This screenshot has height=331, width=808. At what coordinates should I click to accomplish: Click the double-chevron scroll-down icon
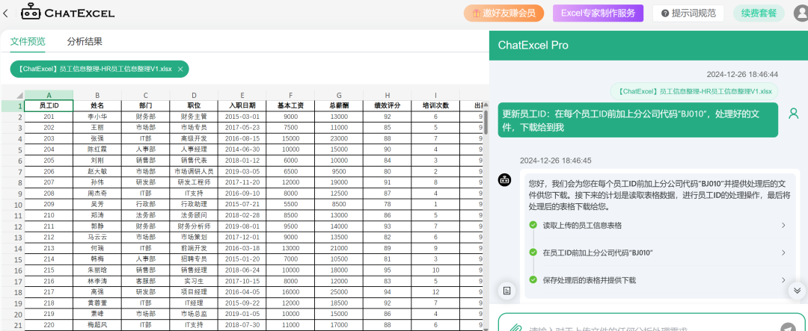[797, 291]
